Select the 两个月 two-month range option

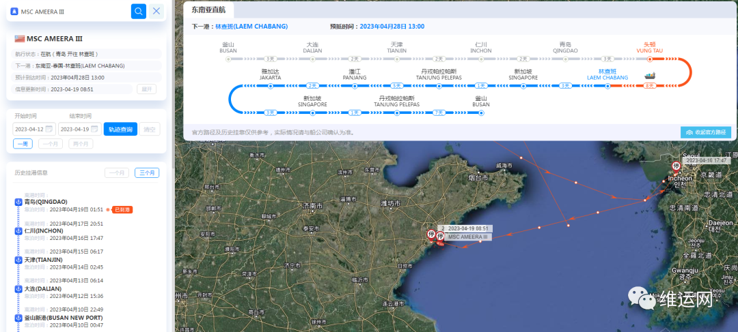[x=81, y=144]
